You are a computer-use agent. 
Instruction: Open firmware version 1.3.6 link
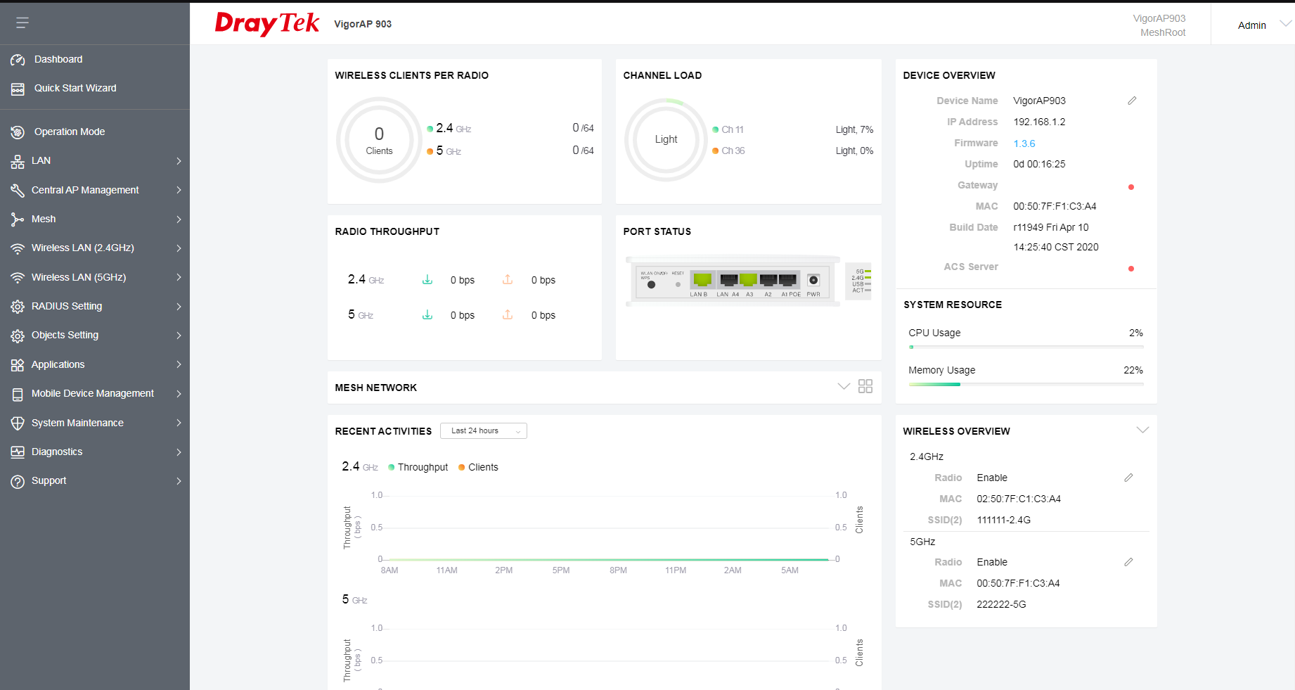tap(1024, 143)
